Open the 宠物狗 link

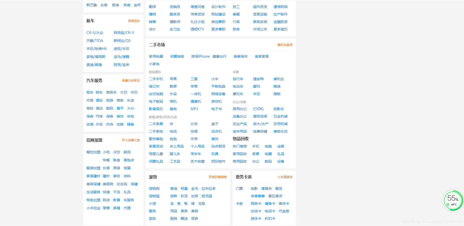[x=154, y=189]
